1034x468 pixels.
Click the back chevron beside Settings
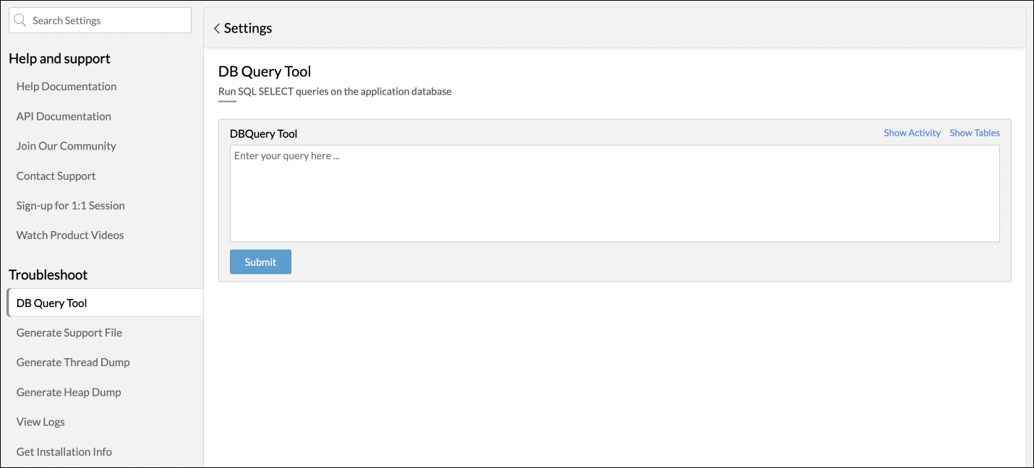(216, 29)
